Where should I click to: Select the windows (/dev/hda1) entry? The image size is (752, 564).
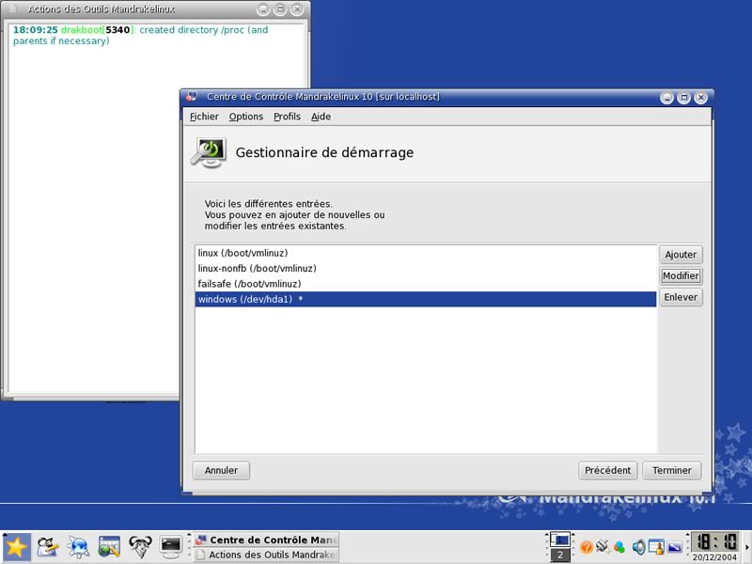pos(426,299)
